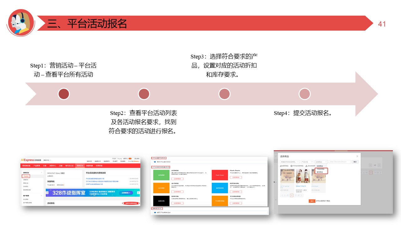Click the thumbs-up 推荐商品 legend icon
This screenshot has width=401, height=225.
[281, 166]
